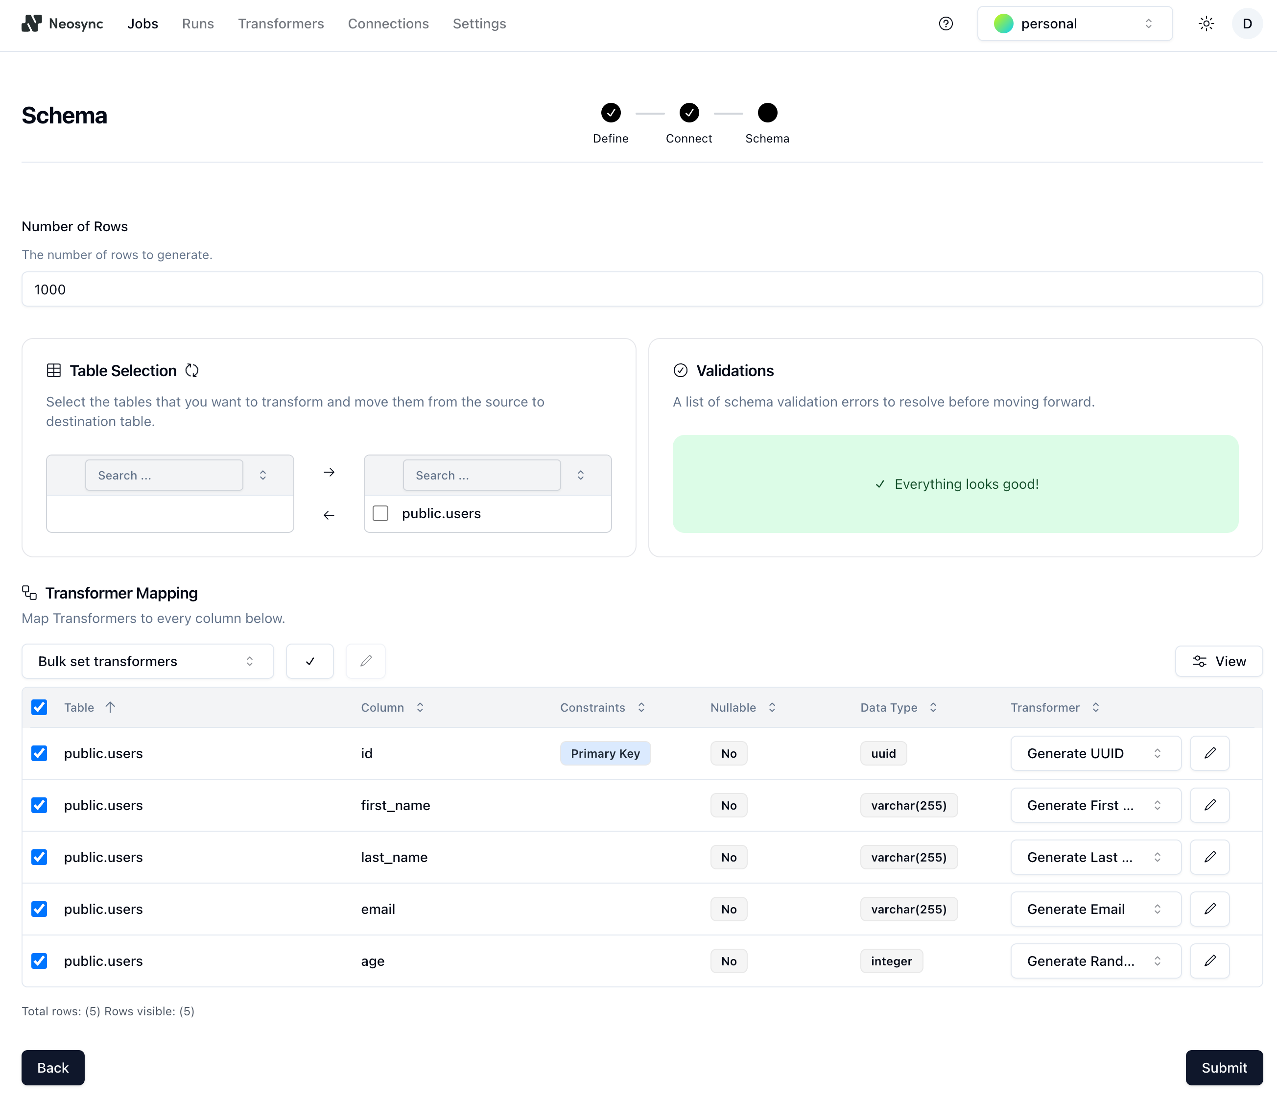Navigate to the Connections menu item

tap(388, 24)
